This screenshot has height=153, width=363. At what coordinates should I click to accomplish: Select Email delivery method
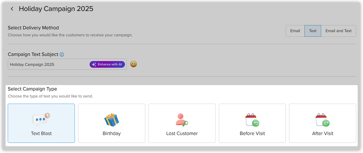295,31
